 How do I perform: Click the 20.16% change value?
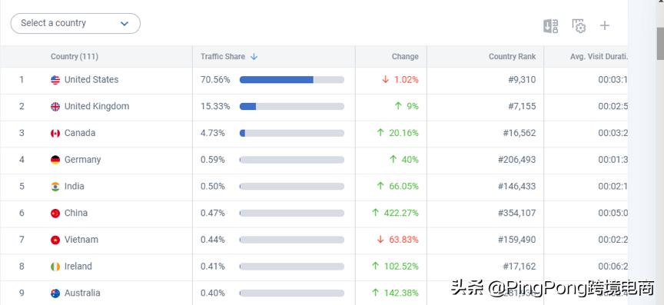pos(403,133)
